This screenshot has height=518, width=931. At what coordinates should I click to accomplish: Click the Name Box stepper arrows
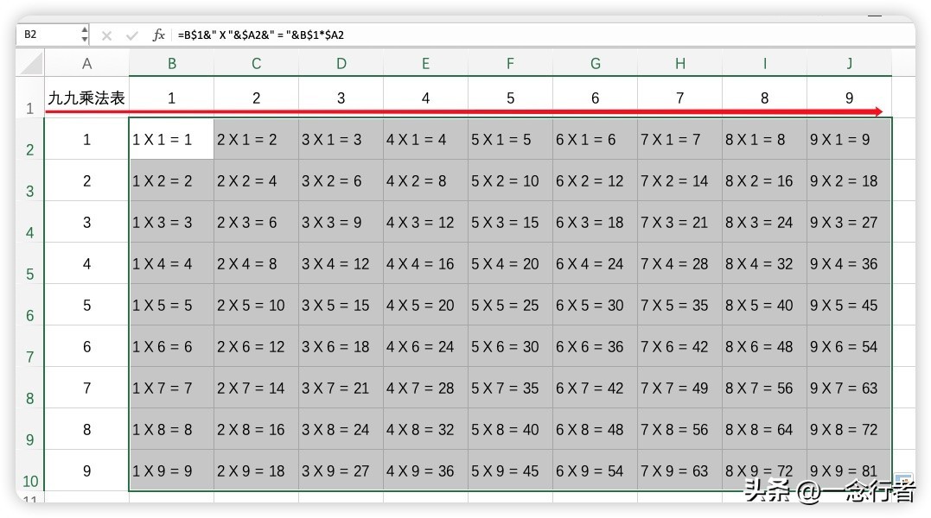[x=85, y=35]
